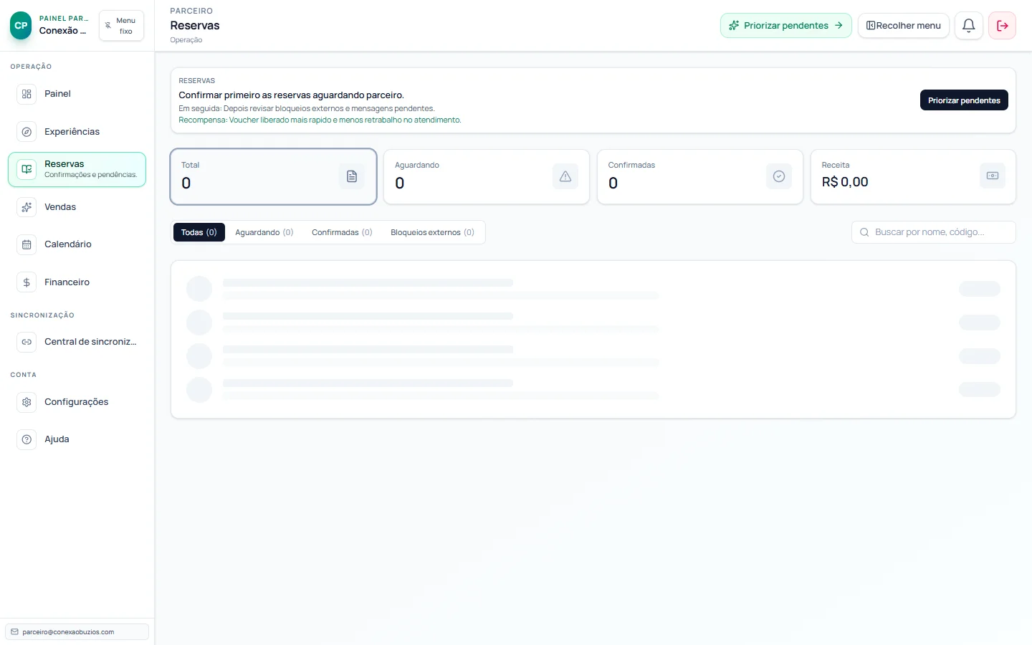Click the red logout icon

(x=1002, y=26)
